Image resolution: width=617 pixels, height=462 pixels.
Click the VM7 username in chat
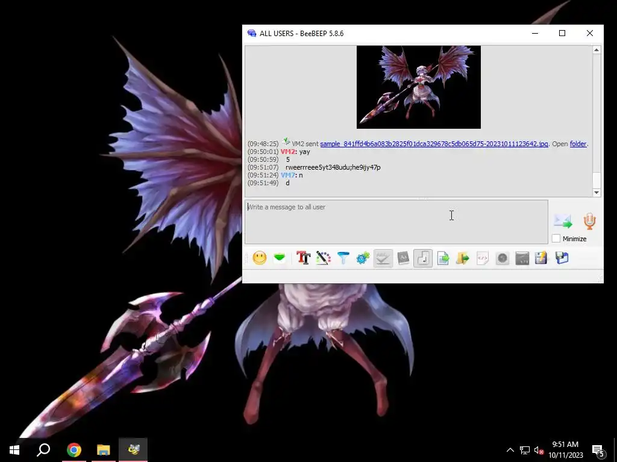(x=287, y=175)
